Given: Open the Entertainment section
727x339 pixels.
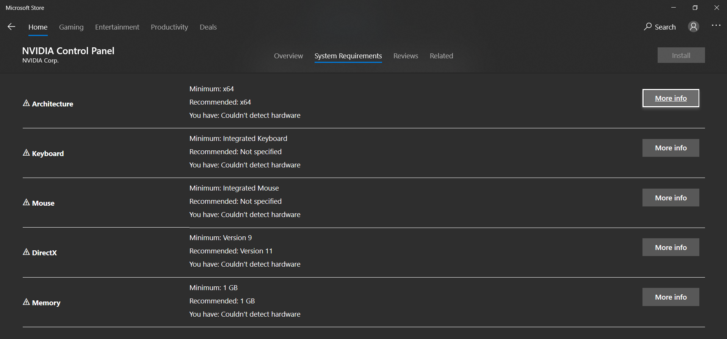Looking at the screenshot, I should point(117,27).
